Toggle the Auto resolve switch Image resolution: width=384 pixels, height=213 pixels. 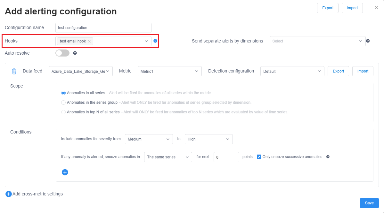62,53
